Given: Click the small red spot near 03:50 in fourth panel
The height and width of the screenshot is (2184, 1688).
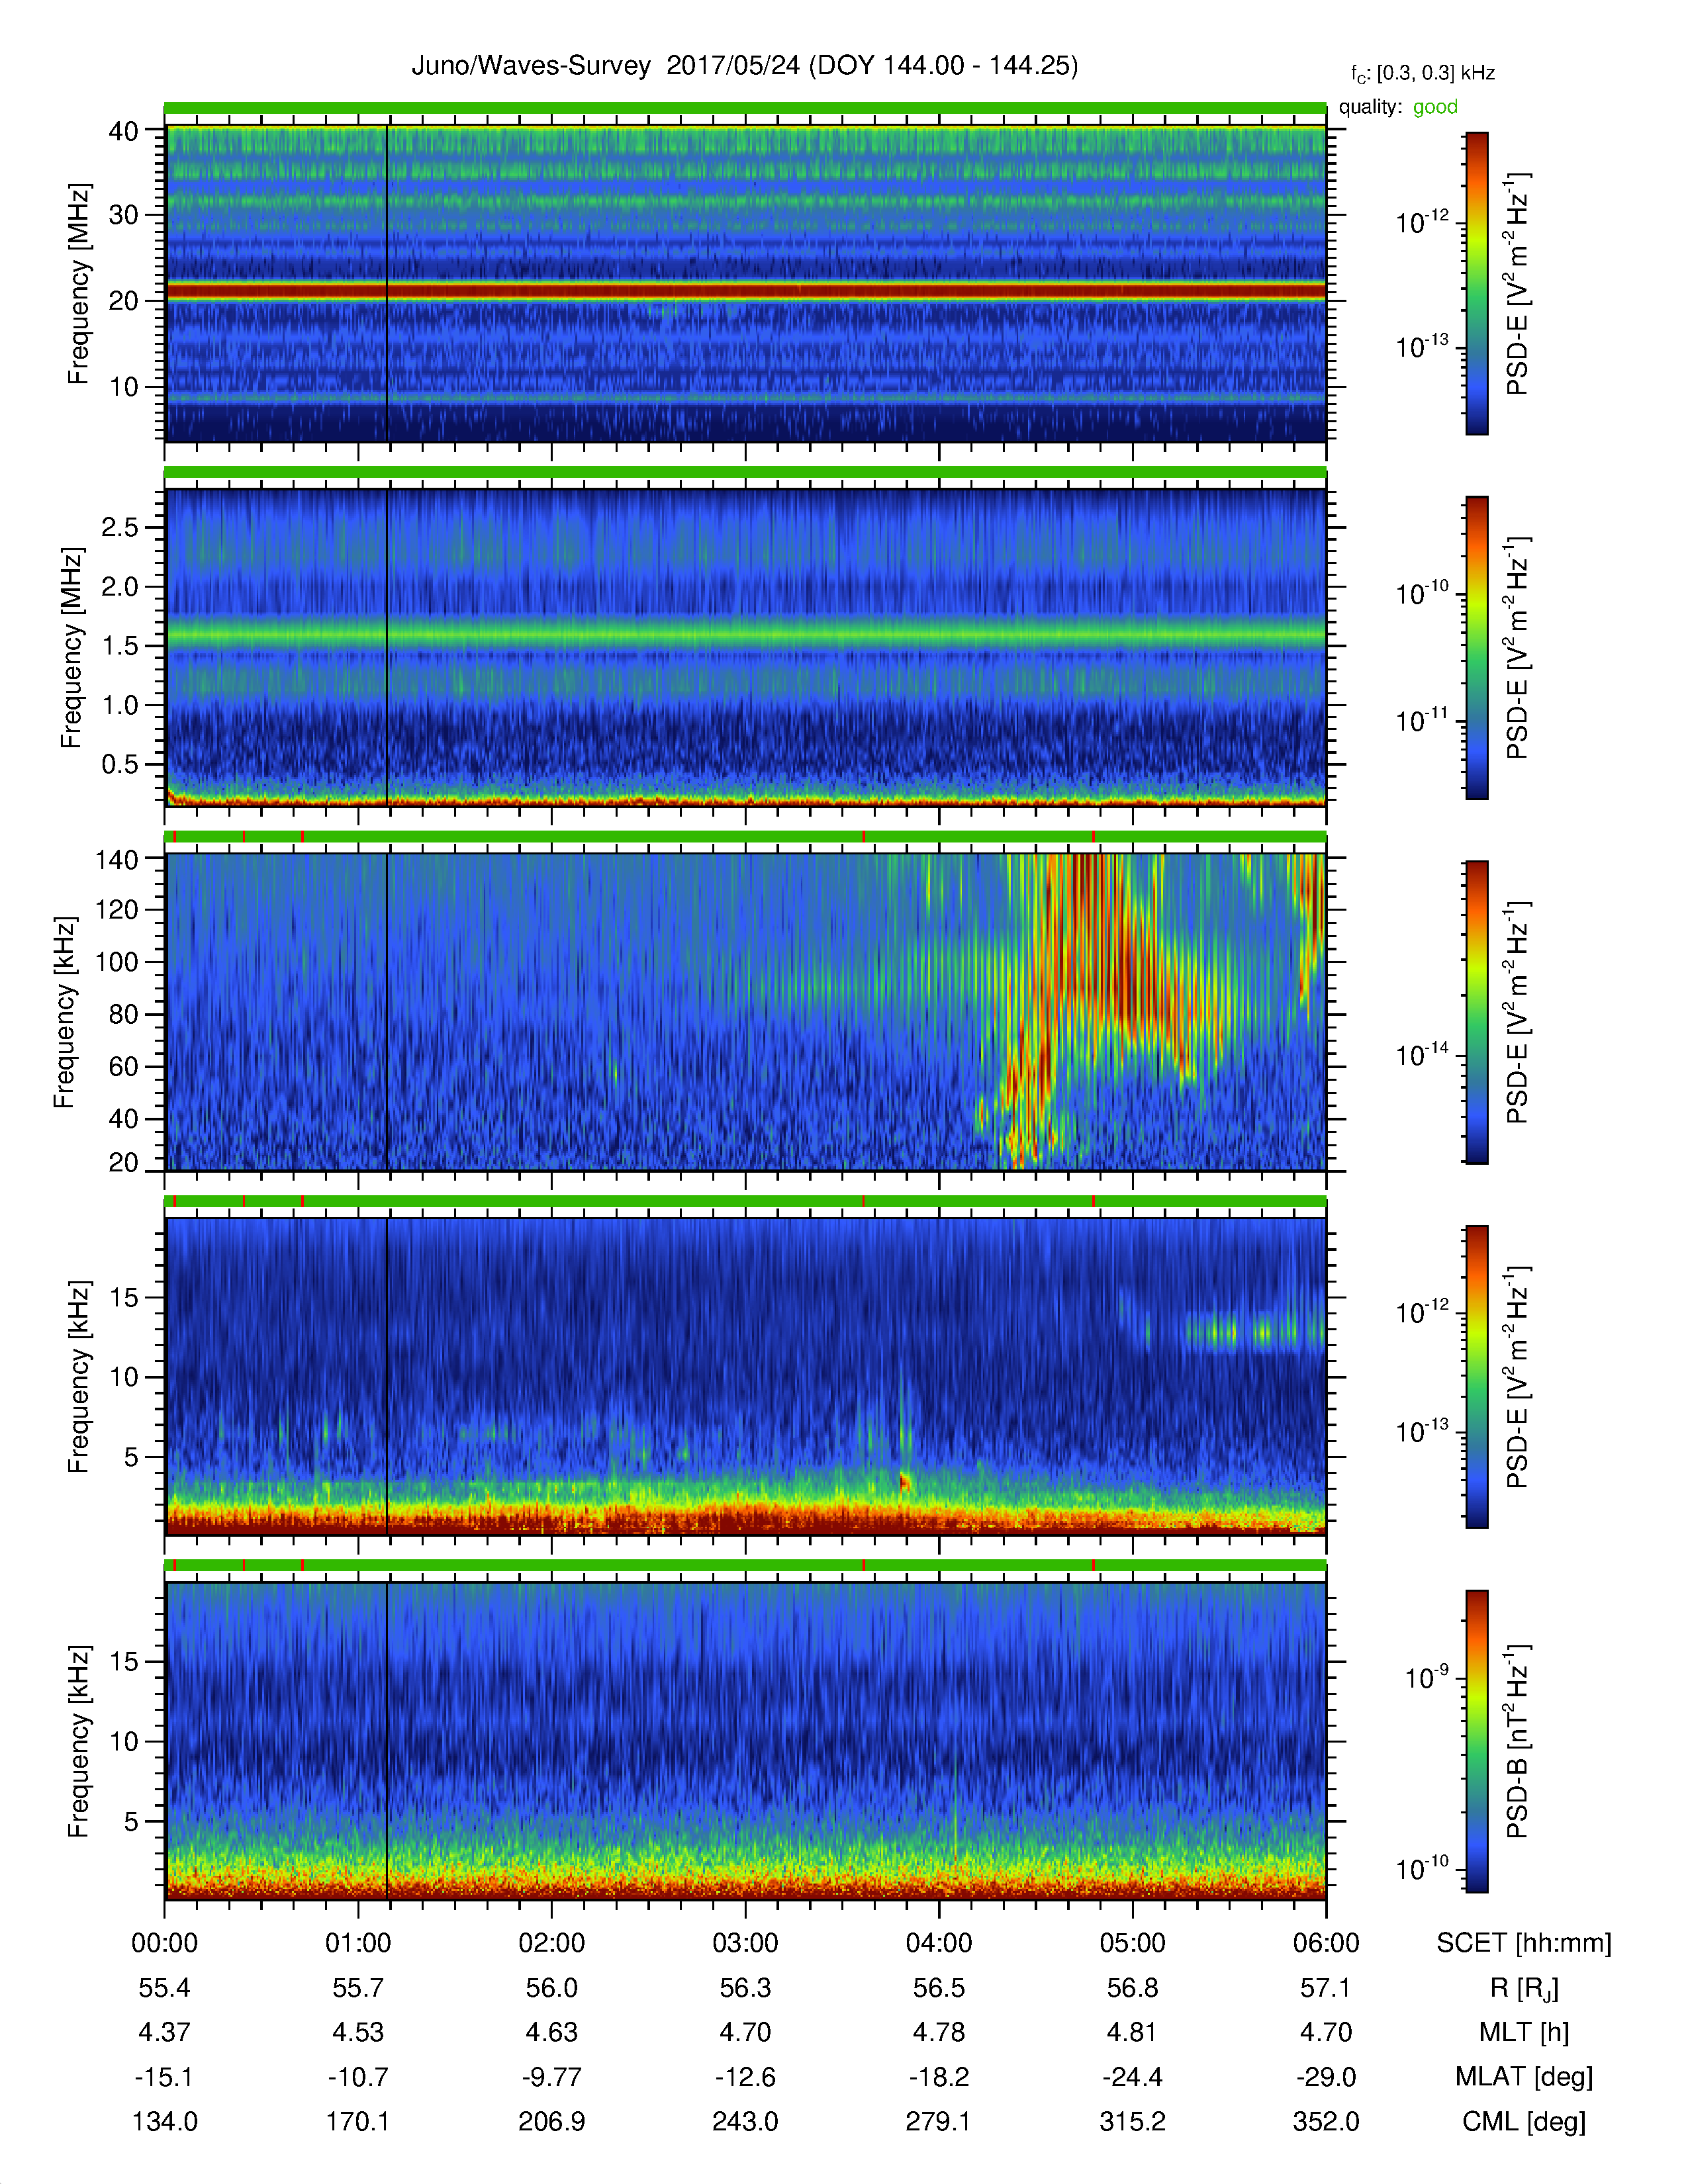Looking at the screenshot, I should click(x=904, y=1482).
